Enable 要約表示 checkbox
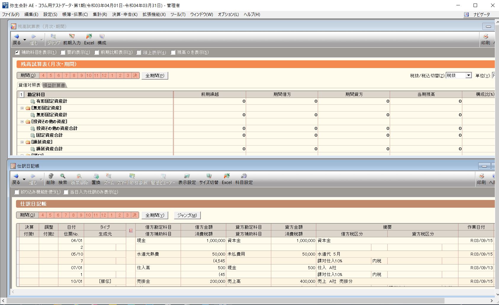This screenshot has width=499, height=305. tap(63, 52)
